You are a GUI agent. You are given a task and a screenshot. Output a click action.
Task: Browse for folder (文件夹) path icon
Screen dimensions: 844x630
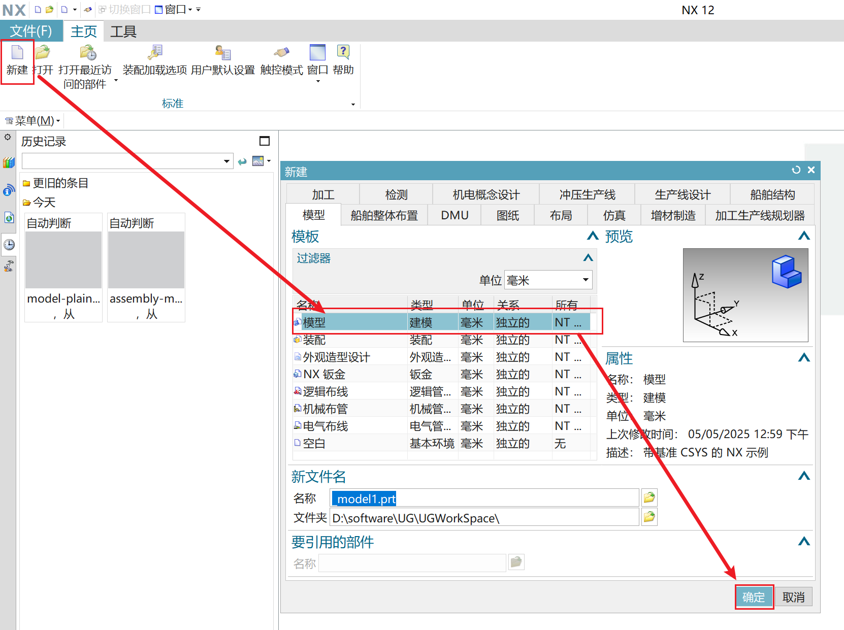(649, 517)
